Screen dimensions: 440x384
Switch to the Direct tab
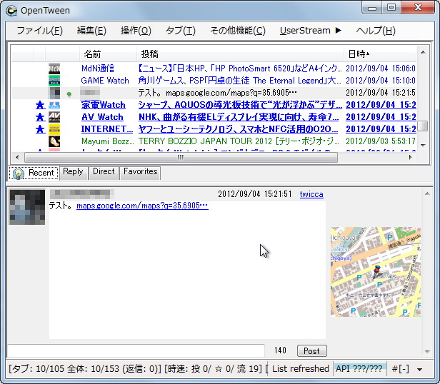click(x=104, y=172)
